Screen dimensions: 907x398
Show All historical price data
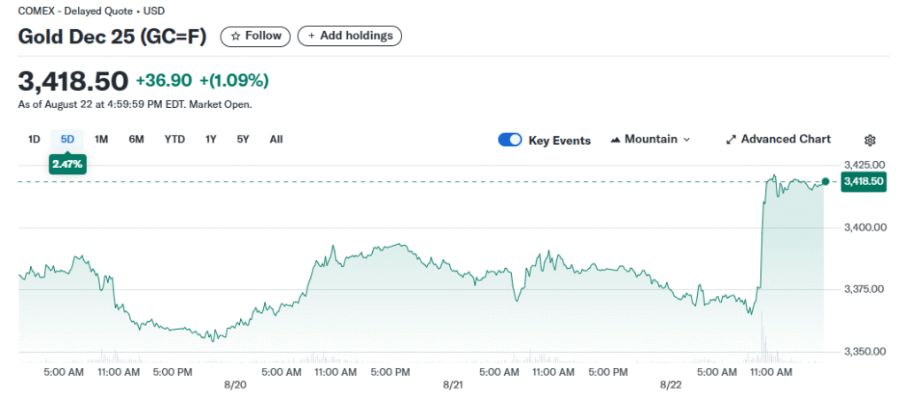click(276, 139)
